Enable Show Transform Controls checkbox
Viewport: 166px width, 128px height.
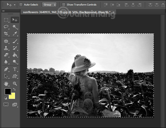pos(64,5)
